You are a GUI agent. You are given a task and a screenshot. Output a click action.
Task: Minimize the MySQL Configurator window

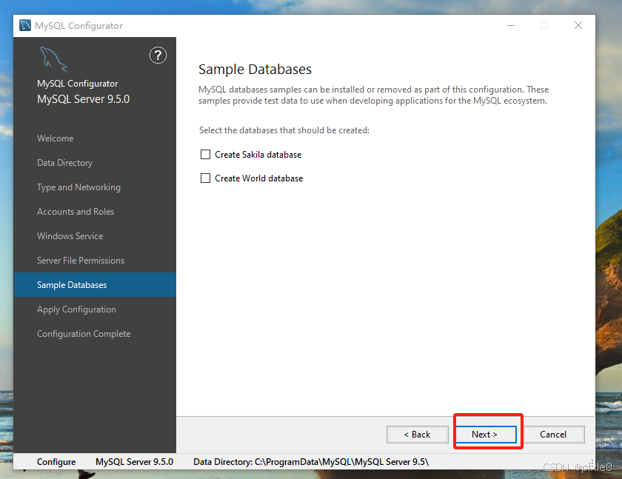click(x=511, y=25)
